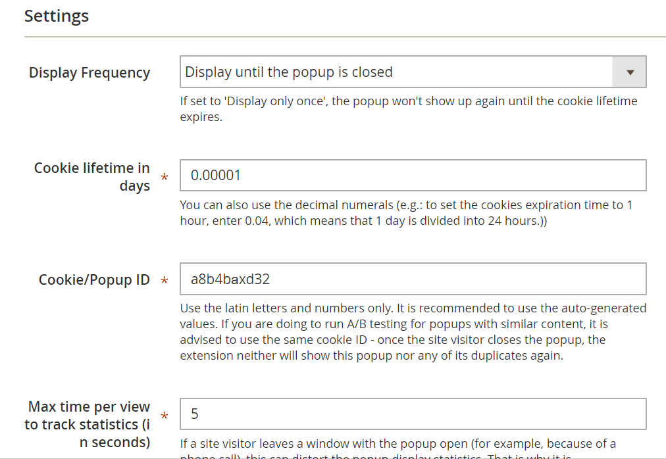Click the Settings section heading
This screenshot has height=459, width=666.
tap(57, 16)
